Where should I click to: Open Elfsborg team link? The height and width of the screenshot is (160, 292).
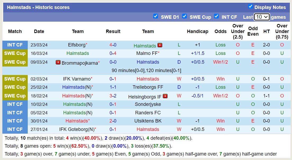point(77,45)
